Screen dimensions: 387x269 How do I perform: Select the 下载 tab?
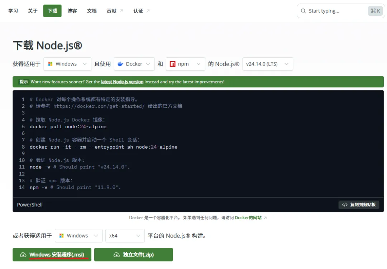click(x=52, y=11)
